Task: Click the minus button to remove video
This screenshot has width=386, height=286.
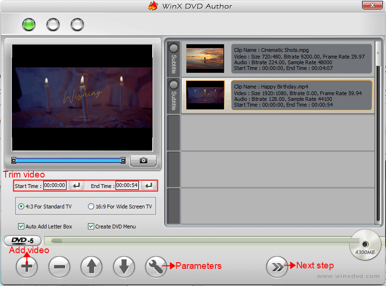Action: click(x=59, y=267)
